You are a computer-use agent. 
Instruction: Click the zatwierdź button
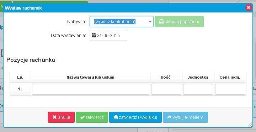click(x=92, y=117)
